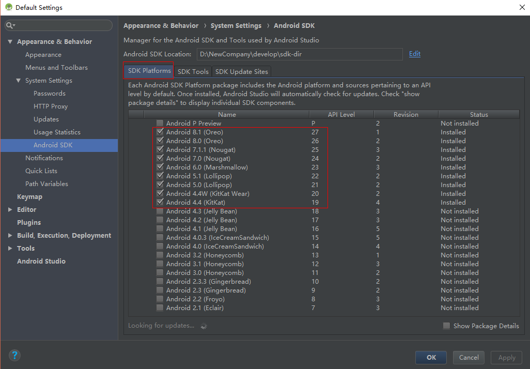Uncheck Android 5.0 (Lollipop) checkbox
Image resolution: width=530 pixels, height=369 pixels.
[160, 185]
